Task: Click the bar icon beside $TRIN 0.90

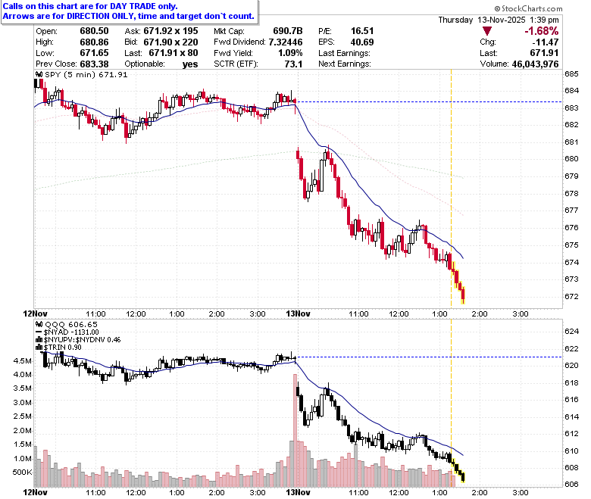Action: pos(39,348)
